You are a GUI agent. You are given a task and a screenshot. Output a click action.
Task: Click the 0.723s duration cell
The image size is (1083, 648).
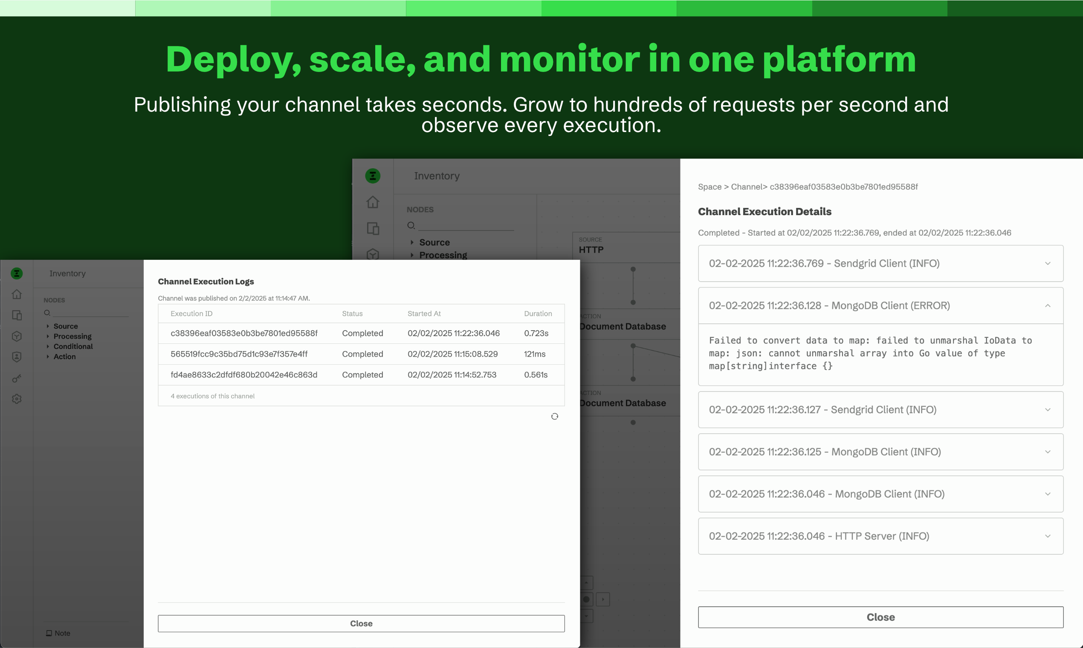(x=536, y=333)
